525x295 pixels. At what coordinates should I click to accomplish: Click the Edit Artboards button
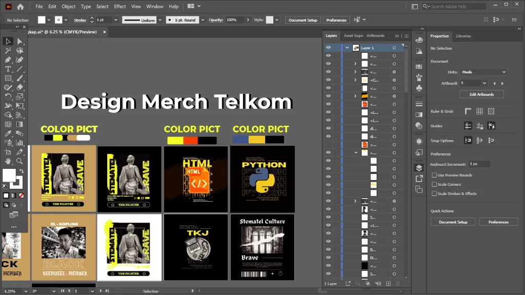pyautogui.click(x=481, y=94)
